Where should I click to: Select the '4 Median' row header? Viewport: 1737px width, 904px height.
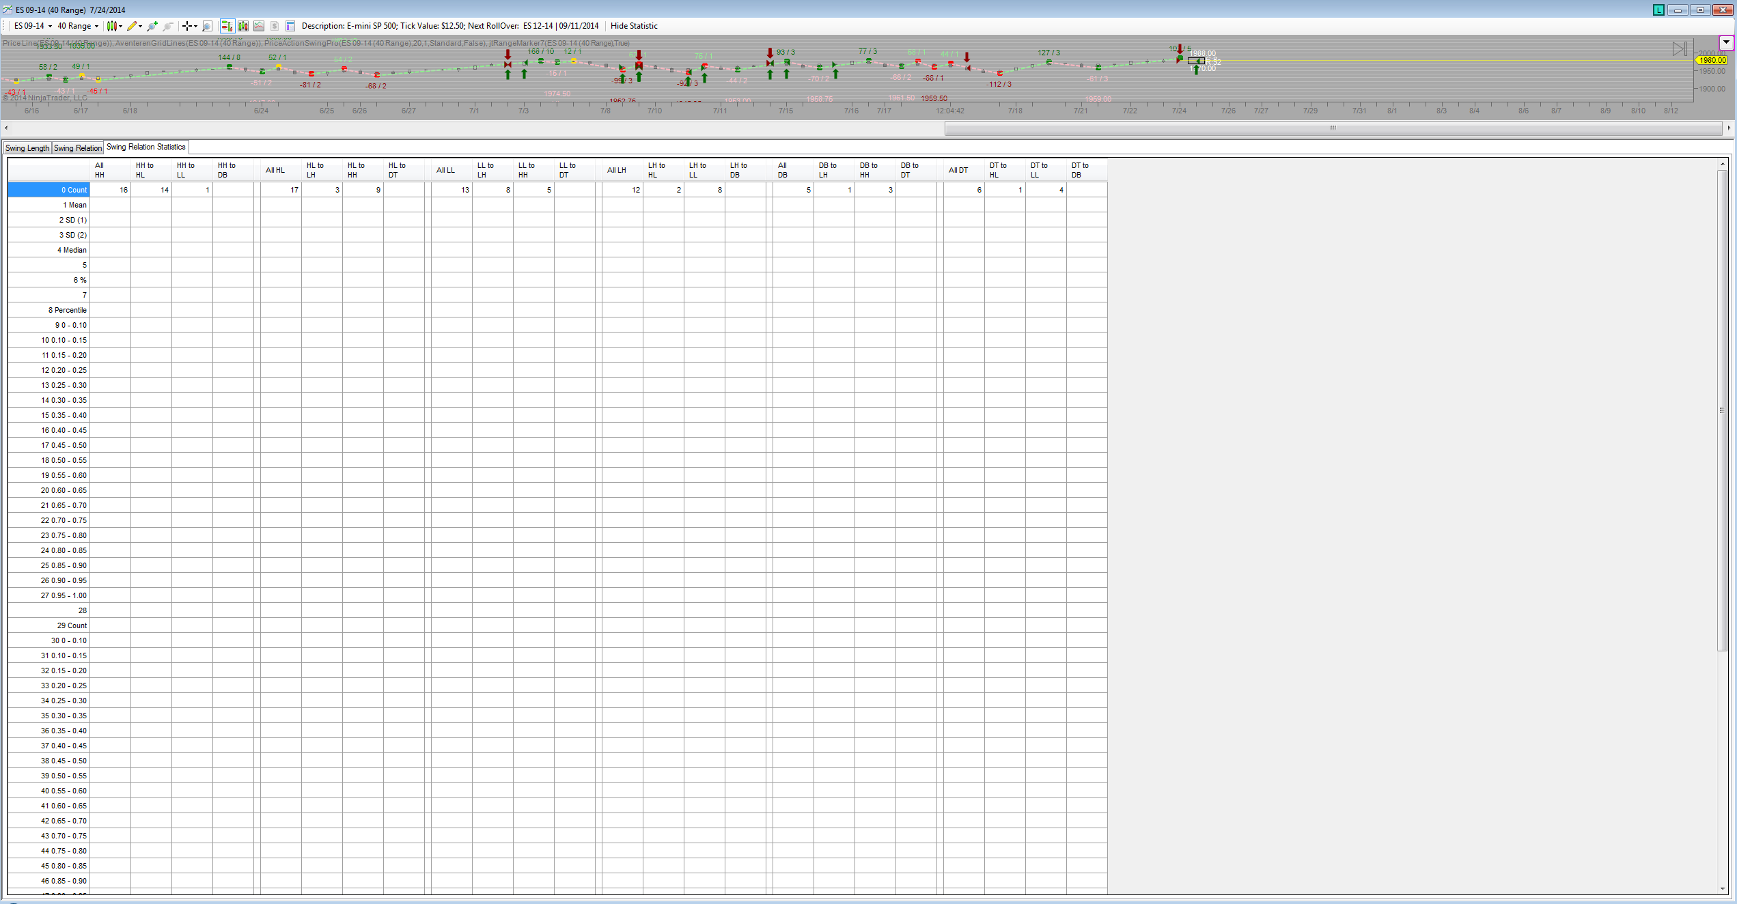pyautogui.click(x=48, y=250)
